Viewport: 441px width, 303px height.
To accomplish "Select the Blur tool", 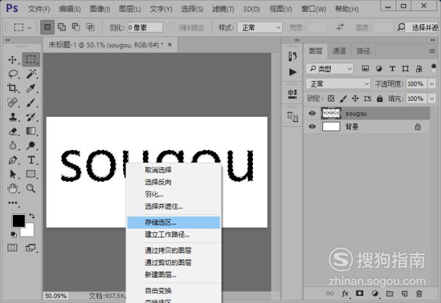I will (13, 145).
